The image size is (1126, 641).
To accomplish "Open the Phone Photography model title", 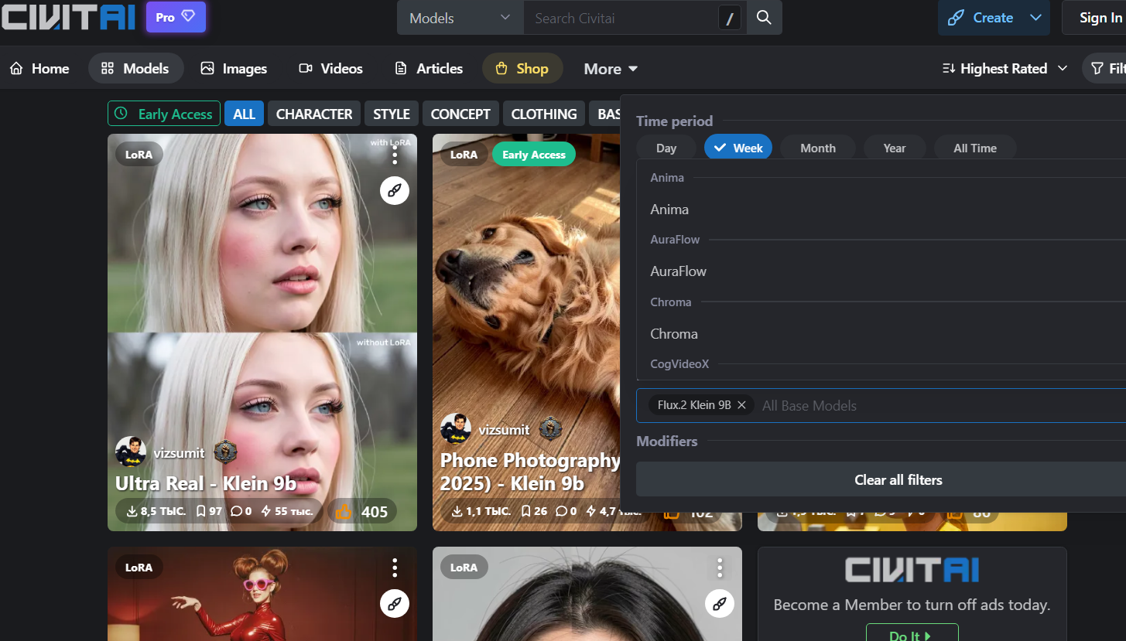I will [530, 472].
